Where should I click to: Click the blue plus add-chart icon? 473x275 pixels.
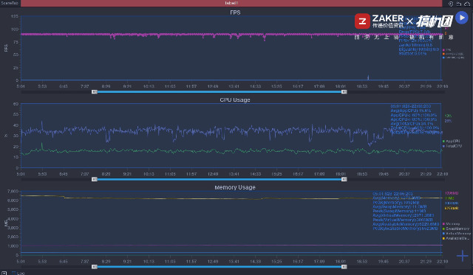point(462,256)
